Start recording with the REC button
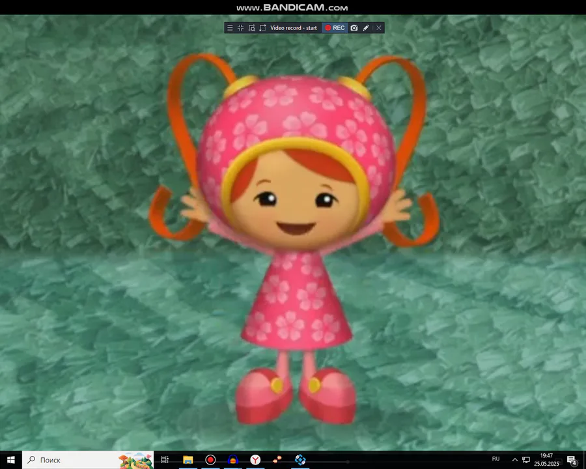 pyautogui.click(x=335, y=27)
